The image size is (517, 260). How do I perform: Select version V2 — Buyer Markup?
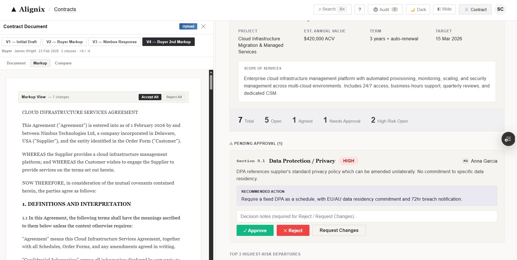point(64,42)
